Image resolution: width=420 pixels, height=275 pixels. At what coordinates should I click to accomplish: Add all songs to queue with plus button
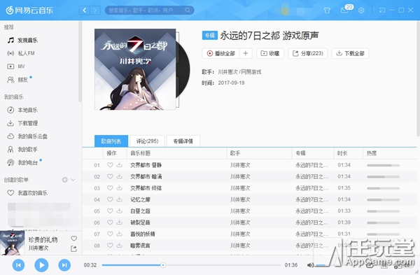246,54
